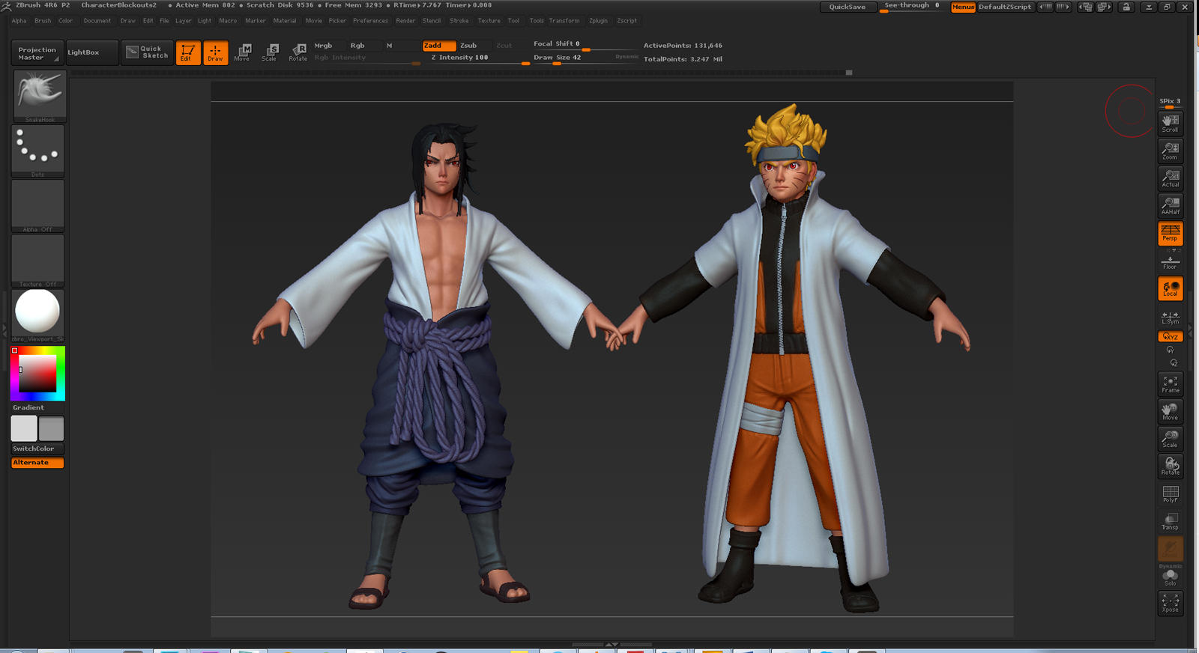
Task: Adjust the Focal Shift slider
Action: 585,44
